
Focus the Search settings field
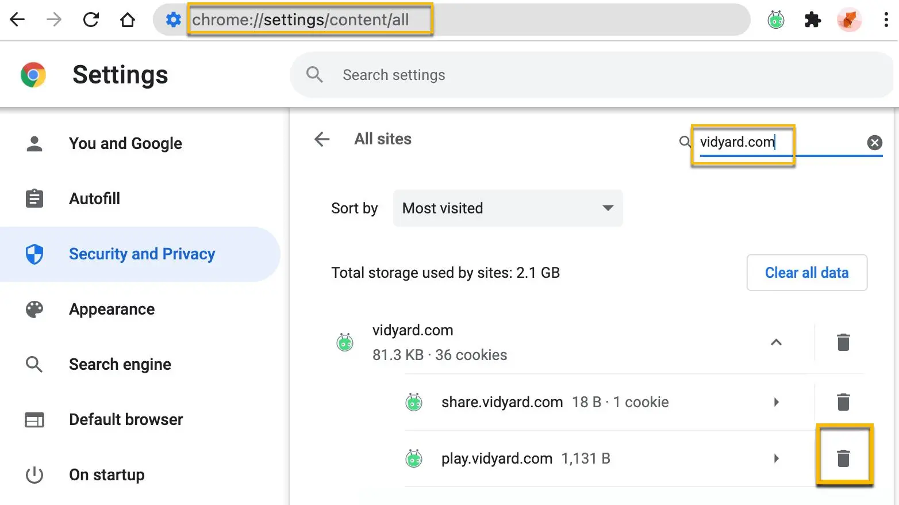pos(591,75)
